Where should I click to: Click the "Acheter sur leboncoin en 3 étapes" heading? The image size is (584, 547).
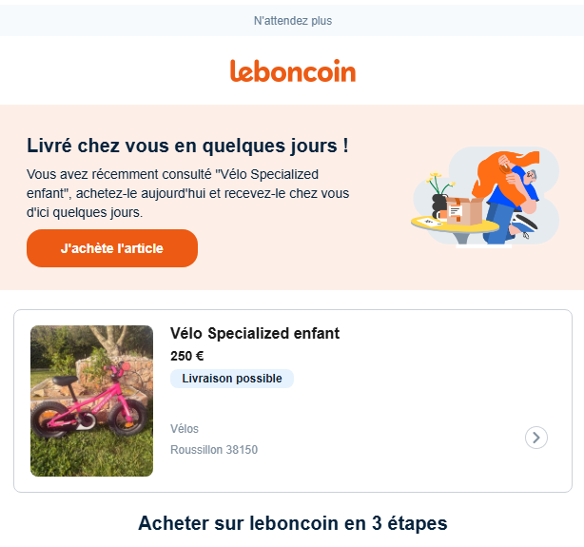[293, 523]
